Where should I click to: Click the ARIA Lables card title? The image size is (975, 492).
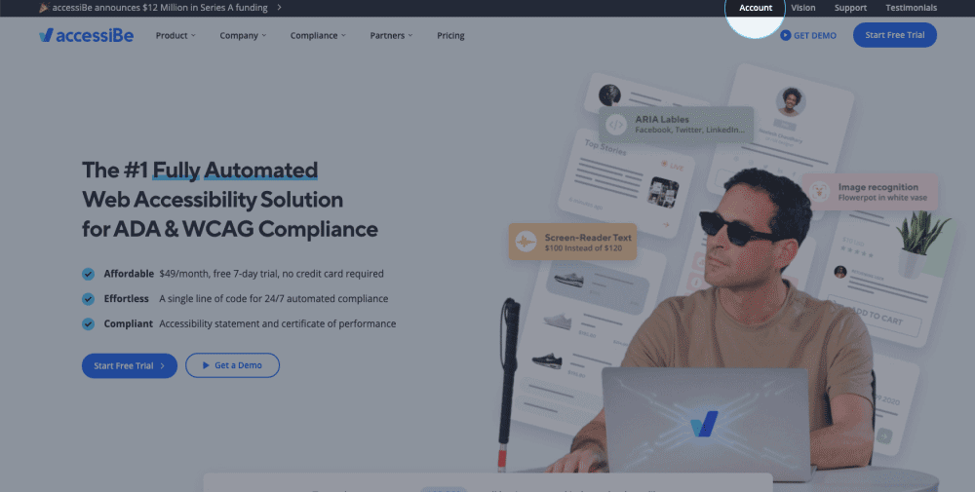coord(662,119)
